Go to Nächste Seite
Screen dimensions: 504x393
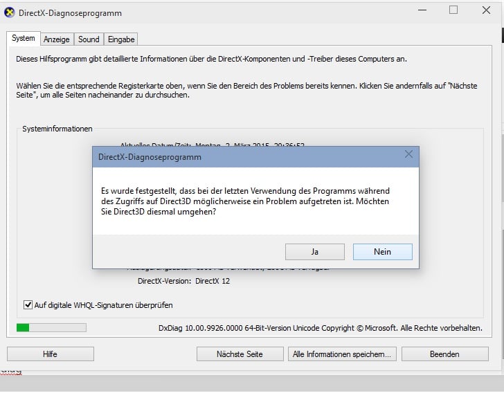(x=240, y=354)
